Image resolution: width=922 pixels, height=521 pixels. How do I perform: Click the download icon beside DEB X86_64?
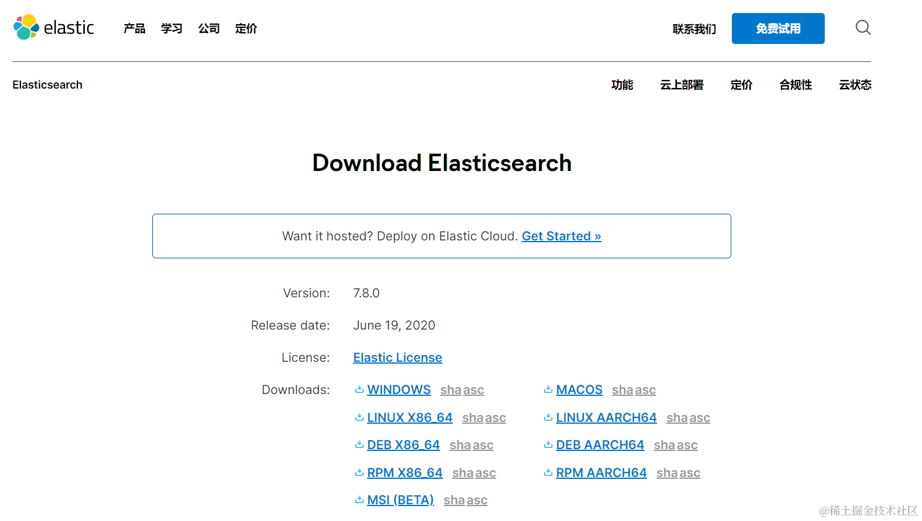[x=359, y=445]
